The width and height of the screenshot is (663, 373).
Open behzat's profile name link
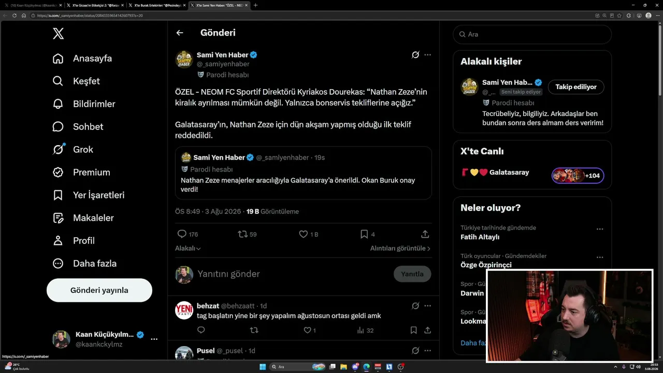[208, 306]
